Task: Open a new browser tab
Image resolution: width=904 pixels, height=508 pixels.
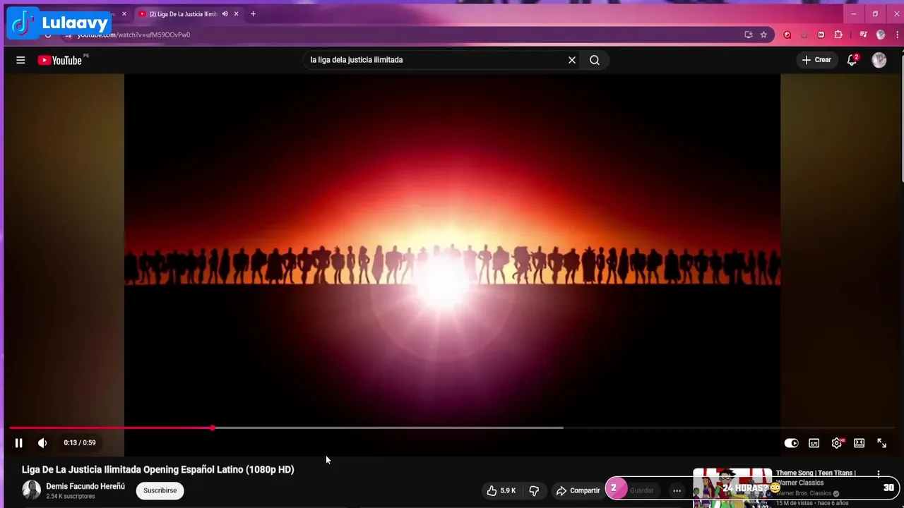Action: tap(254, 14)
